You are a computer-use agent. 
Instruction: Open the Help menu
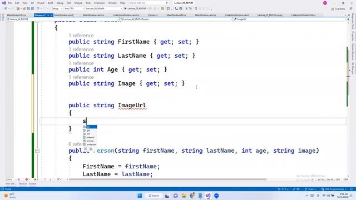coord(122,3)
